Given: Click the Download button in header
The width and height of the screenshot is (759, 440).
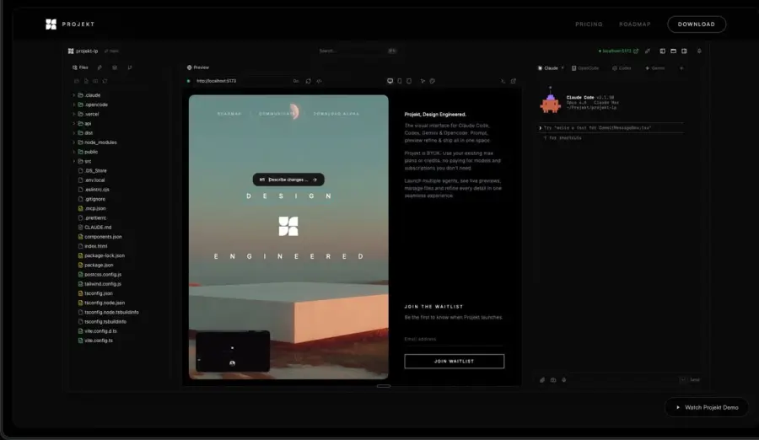Looking at the screenshot, I should click(x=696, y=24).
